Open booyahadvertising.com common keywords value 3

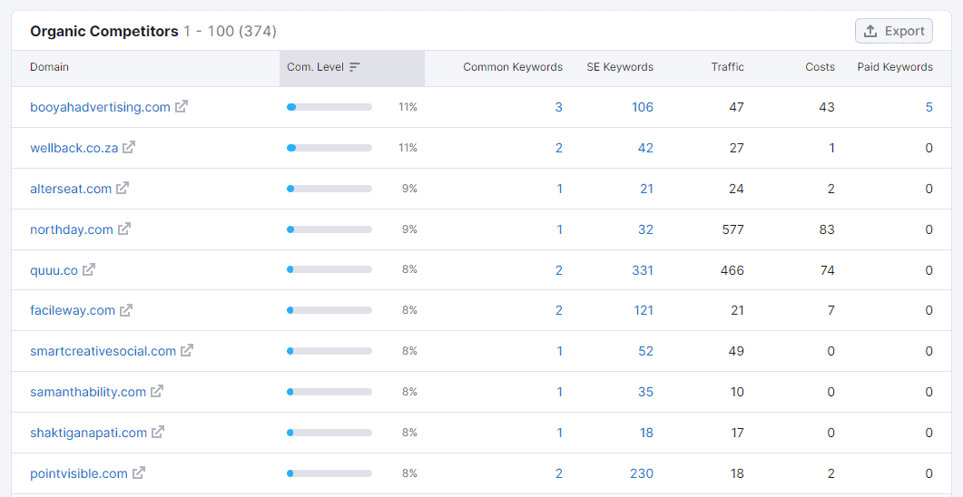click(558, 107)
